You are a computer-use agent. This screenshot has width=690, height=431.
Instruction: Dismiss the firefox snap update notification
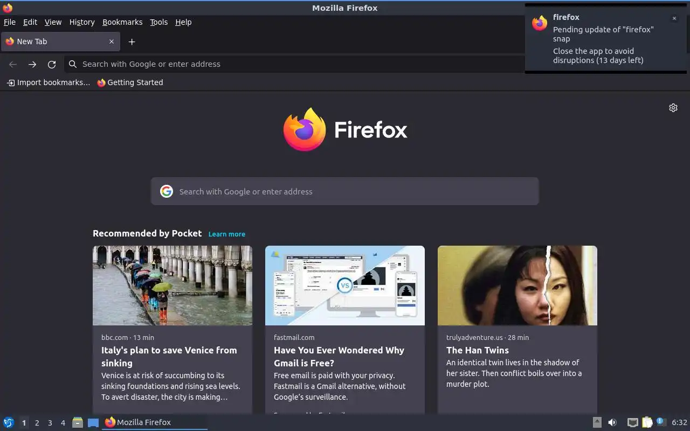pos(674,18)
